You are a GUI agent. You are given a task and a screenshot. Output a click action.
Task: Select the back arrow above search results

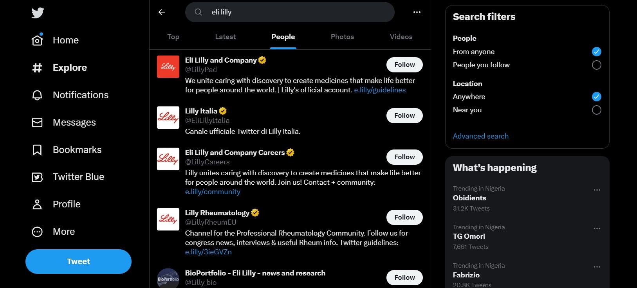coord(162,12)
